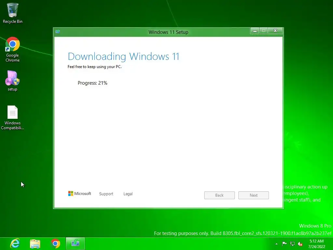Click the Windows 11 Setup title bar icon
Viewport: 333px width, 250px height.
58,32
